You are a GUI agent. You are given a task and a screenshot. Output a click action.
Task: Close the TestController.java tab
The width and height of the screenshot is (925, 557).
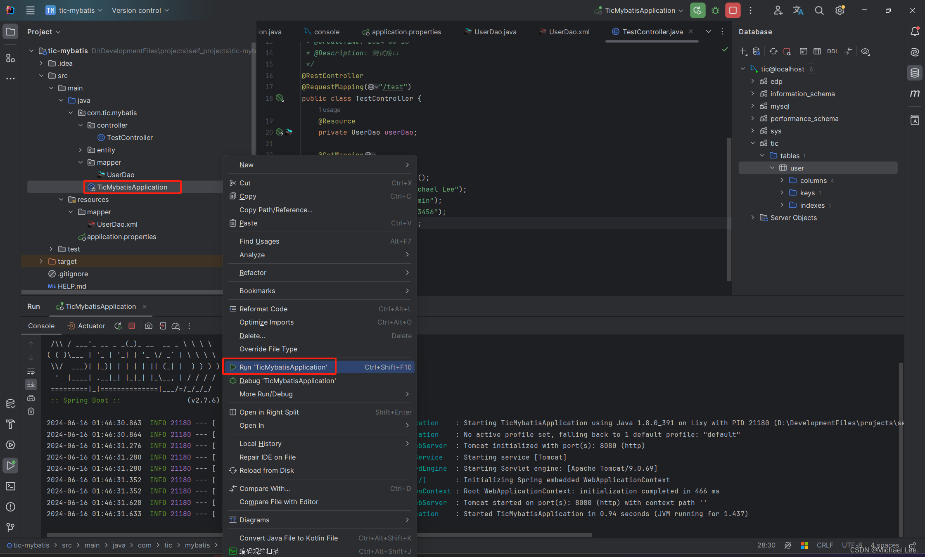coord(691,31)
